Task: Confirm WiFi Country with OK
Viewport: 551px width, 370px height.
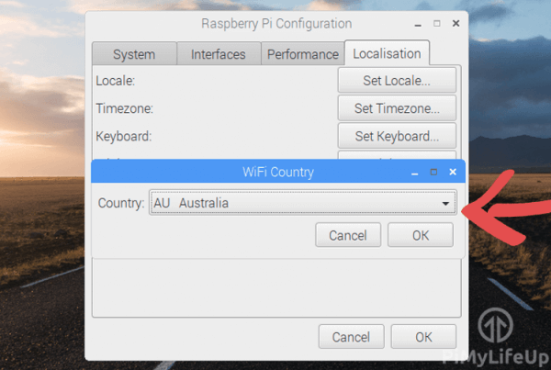Action: click(x=420, y=235)
